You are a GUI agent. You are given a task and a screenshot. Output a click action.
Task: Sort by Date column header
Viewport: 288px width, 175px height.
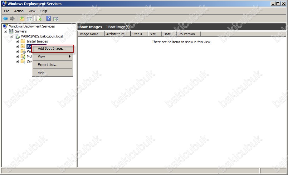[169, 34]
